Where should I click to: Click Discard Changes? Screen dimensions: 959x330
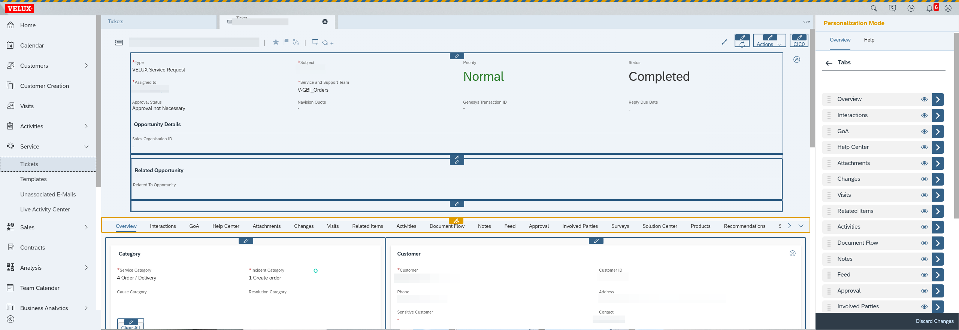[x=935, y=321]
